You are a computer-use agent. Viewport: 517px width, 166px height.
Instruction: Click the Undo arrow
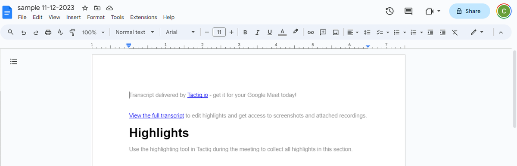click(24, 32)
